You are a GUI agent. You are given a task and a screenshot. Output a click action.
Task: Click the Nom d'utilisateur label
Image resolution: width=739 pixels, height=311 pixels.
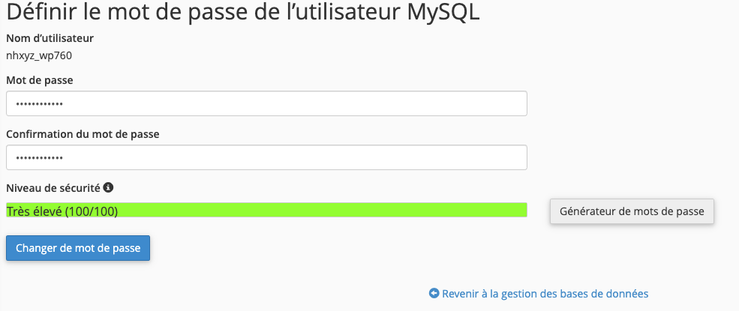tap(50, 38)
